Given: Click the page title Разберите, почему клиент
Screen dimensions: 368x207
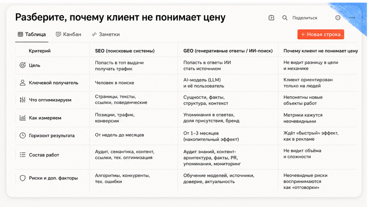Looking at the screenshot, I should 120,17.
